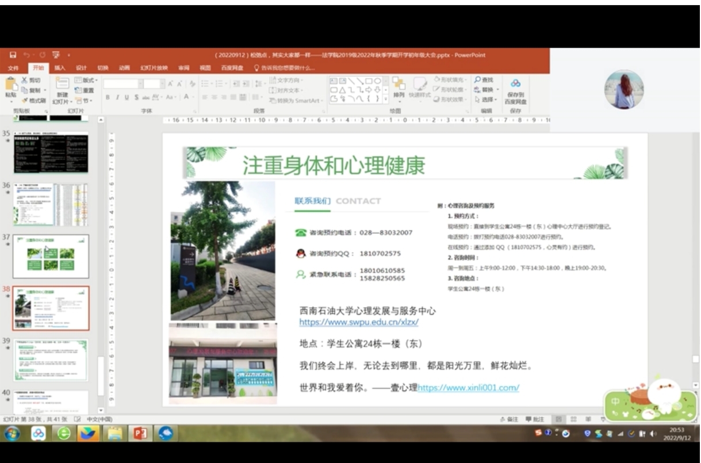701x463 pixels.
Task: Click the Reset (重置) slide button
Action: [85, 90]
